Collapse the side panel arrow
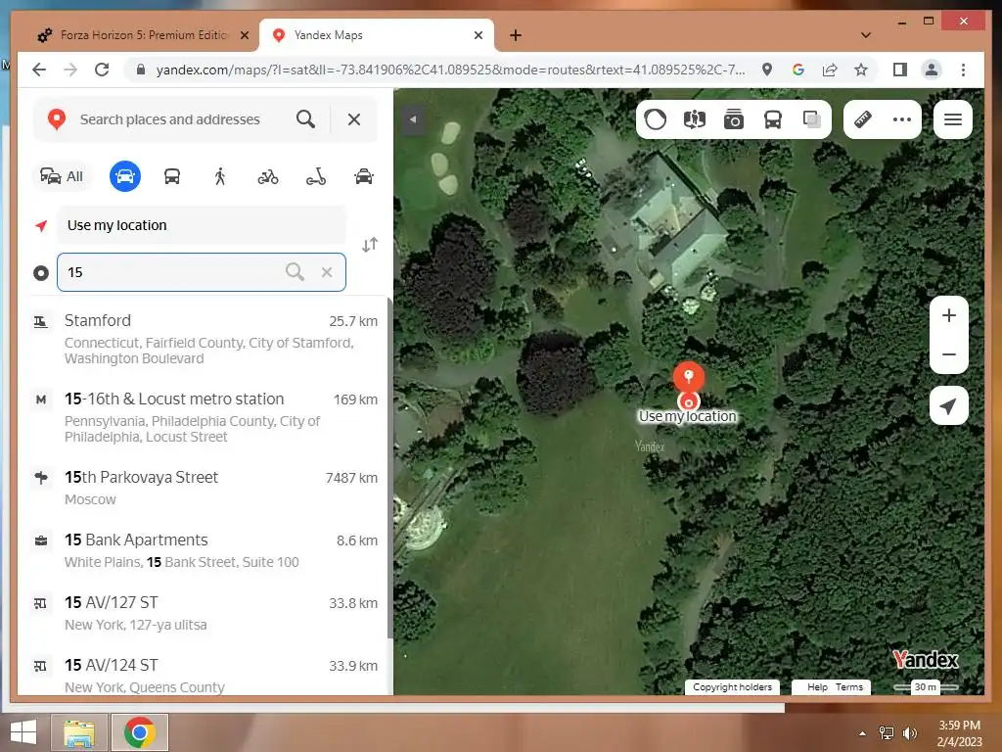The width and height of the screenshot is (1002, 752). pos(413,119)
